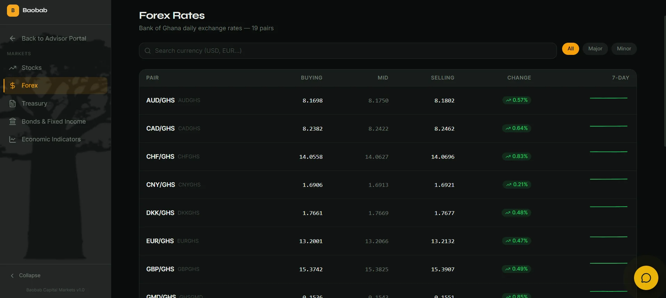This screenshot has height=298, width=666.
Task: Click the Economic Indicators chart icon
Action: 13,139
